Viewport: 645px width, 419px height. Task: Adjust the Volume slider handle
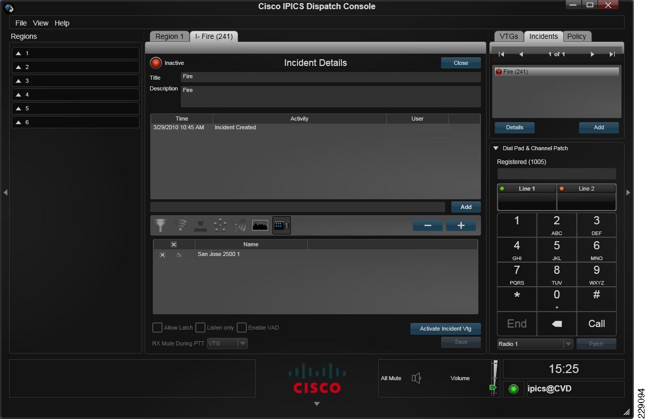click(493, 387)
